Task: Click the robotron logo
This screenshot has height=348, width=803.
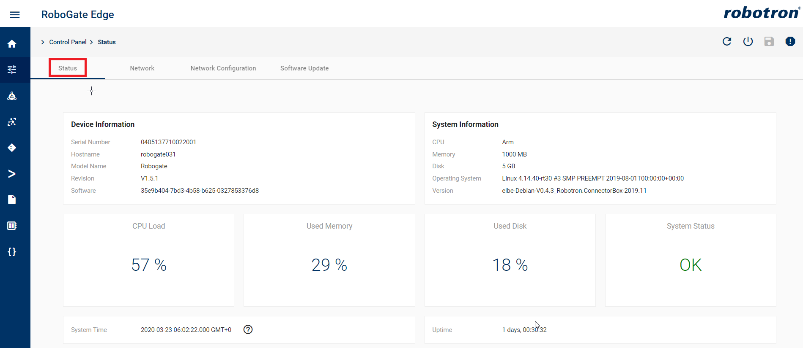Action: (x=762, y=13)
